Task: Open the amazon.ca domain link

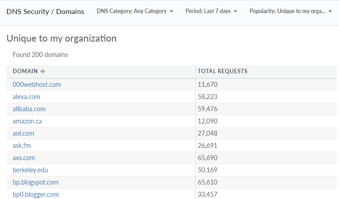Action: (x=27, y=121)
